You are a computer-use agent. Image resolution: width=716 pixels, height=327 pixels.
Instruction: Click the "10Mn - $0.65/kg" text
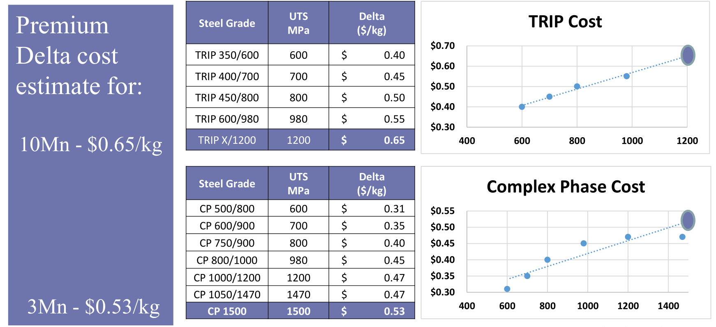point(91,145)
